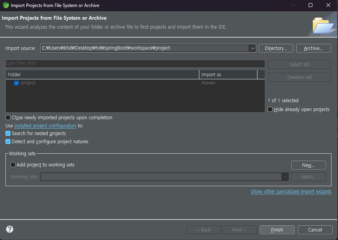The image size is (338, 240).
Task: Maximize the import dialog window
Action: tap(311, 5)
